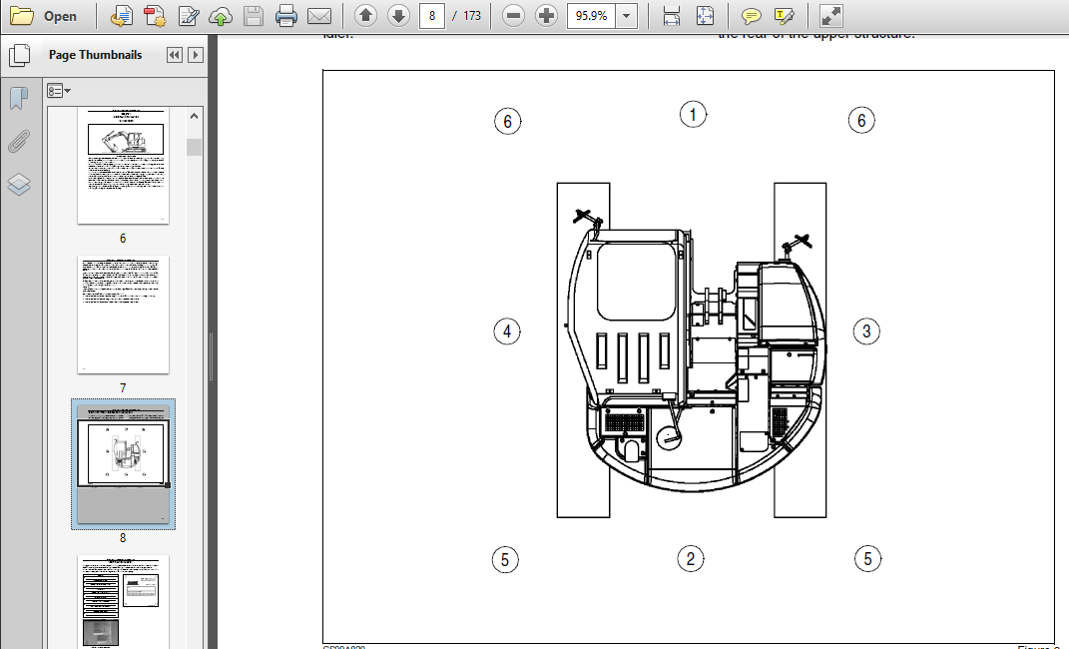Screen dimensions: 1069x649
Task: Click the expand panel right-arrow button
Action: pos(196,55)
